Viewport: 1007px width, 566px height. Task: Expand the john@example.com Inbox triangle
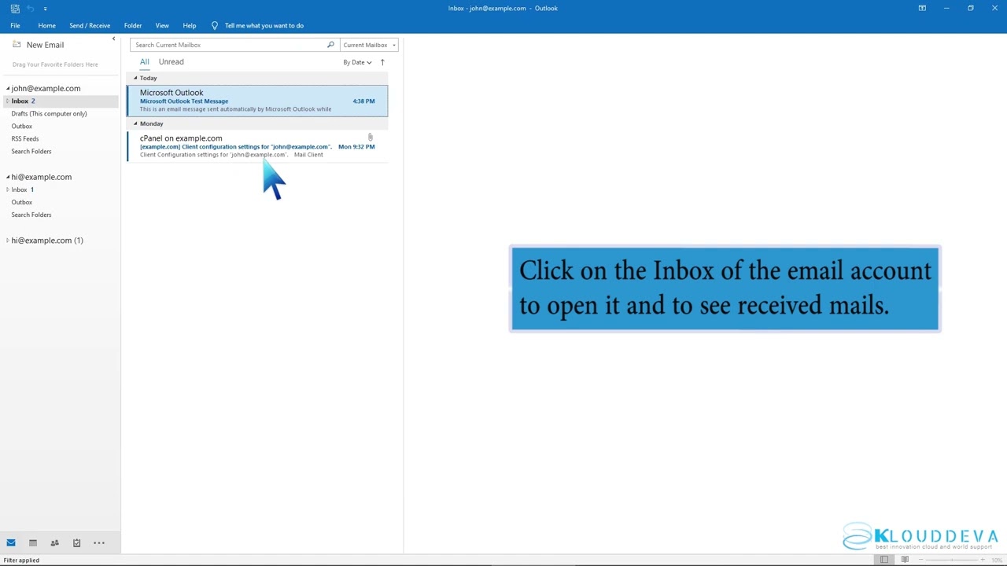click(8, 101)
